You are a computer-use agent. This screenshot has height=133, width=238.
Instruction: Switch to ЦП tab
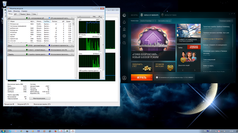tap(16, 14)
